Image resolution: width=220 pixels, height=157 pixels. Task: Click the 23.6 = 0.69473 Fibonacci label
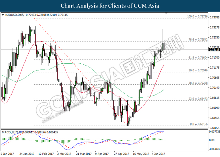[x=198, y=99]
